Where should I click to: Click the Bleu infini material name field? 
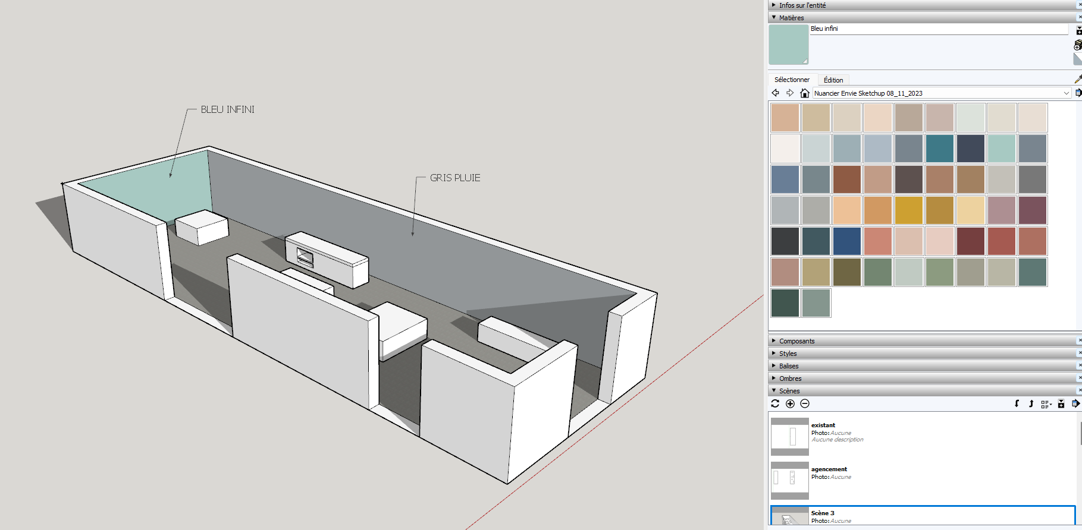[x=938, y=29]
